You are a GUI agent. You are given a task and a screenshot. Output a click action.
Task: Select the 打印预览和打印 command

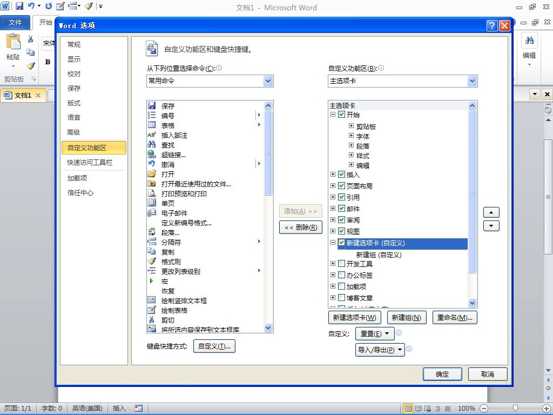coord(205,194)
